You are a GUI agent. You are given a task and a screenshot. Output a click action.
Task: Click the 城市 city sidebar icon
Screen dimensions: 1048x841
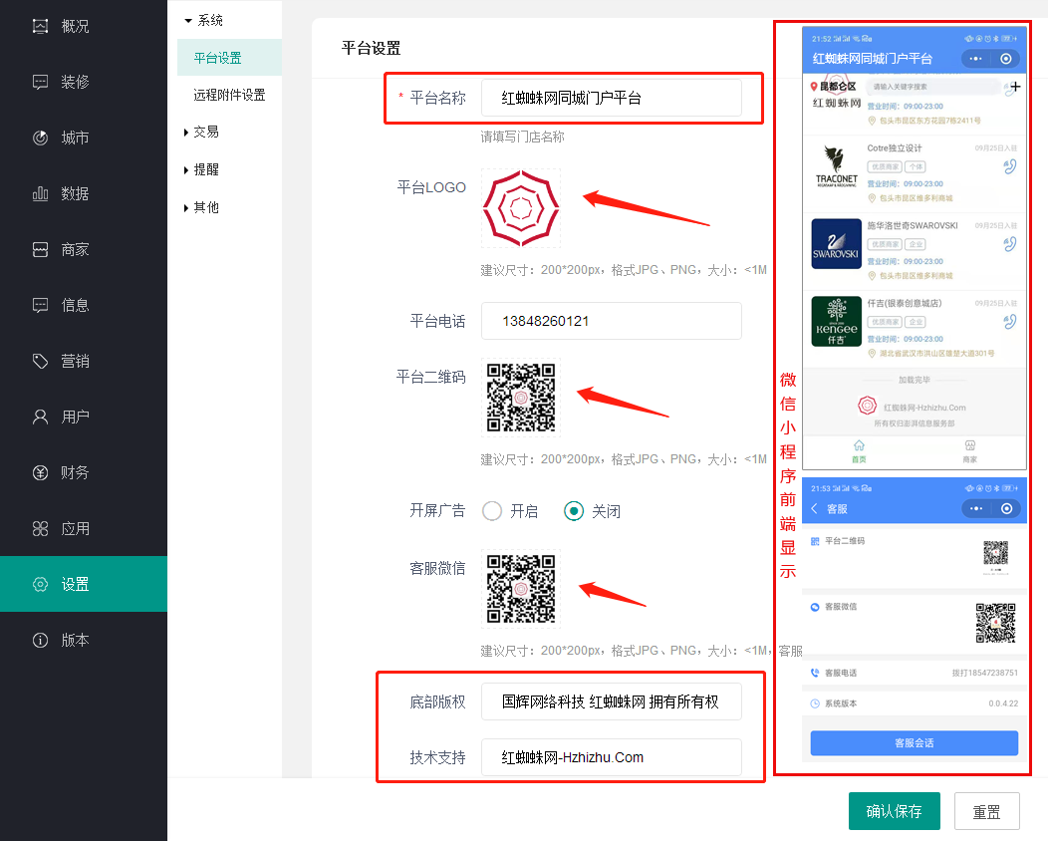(40, 138)
